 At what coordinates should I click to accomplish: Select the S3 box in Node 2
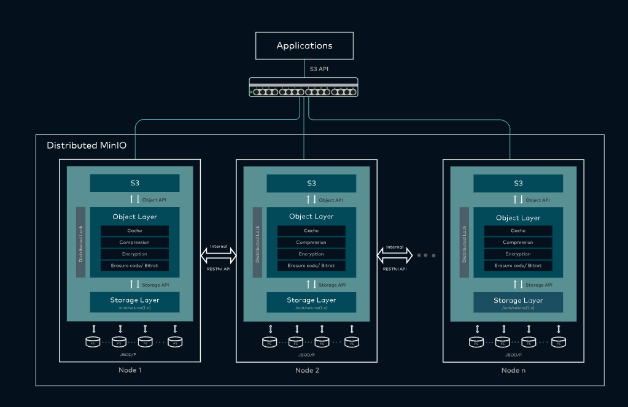point(311,184)
